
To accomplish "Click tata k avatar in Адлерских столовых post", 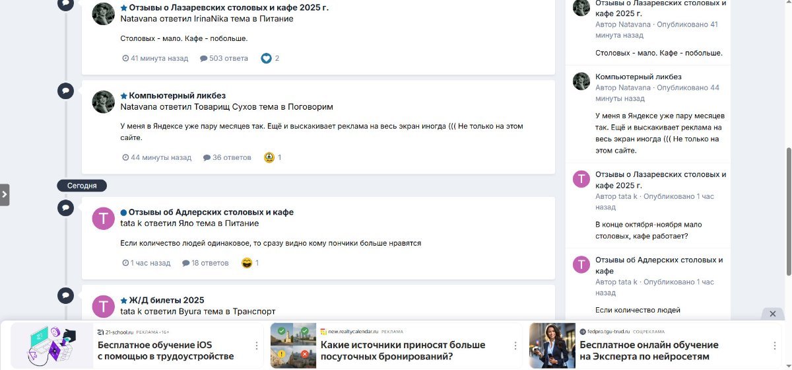I will pos(103,219).
